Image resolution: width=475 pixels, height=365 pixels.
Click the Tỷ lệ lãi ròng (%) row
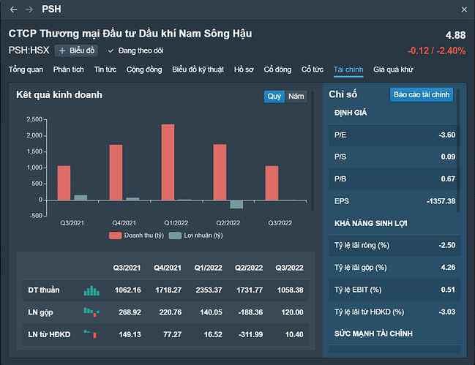(394, 245)
